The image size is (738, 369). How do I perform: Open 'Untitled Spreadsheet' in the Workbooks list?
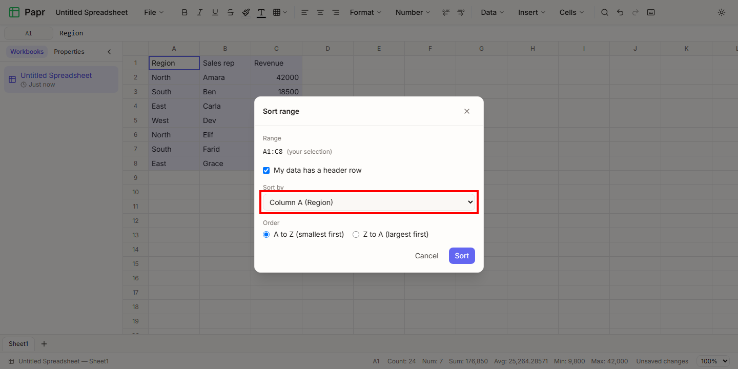61,79
